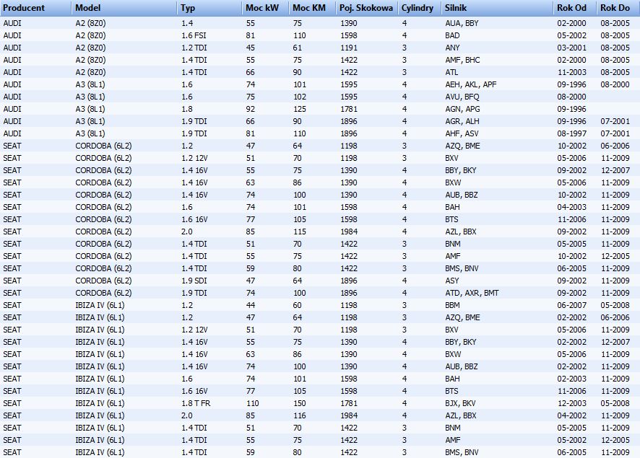The height and width of the screenshot is (458, 640).
Task: Click '61' horsepower cell
Action: pyautogui.click(x=297, y=48)
